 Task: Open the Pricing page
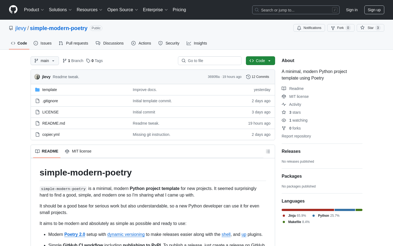(179, 10)
